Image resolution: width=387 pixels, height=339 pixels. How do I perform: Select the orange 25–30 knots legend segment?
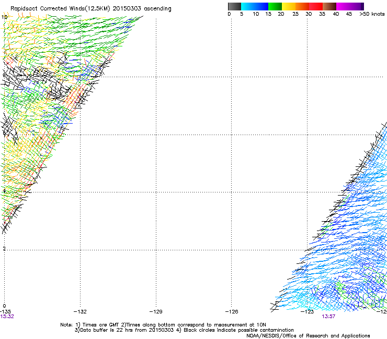point(302,6)
